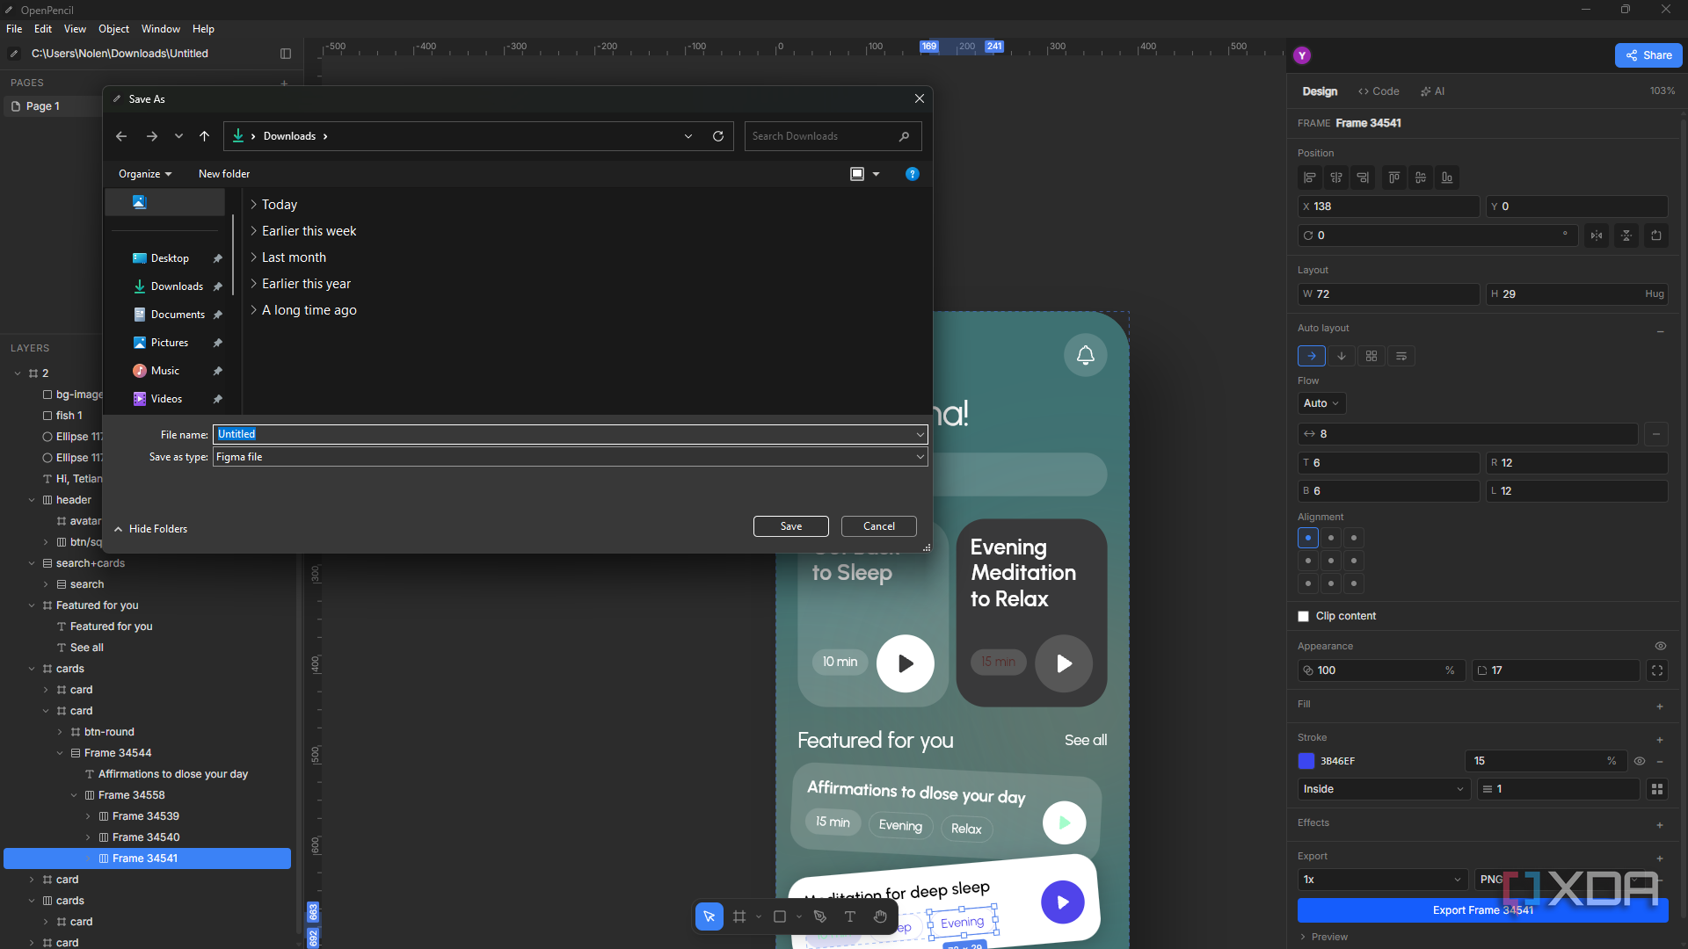This screenshot has height=949, width=1688.
Task: Open stroke position Inside dropdown
Action: 1383,789
